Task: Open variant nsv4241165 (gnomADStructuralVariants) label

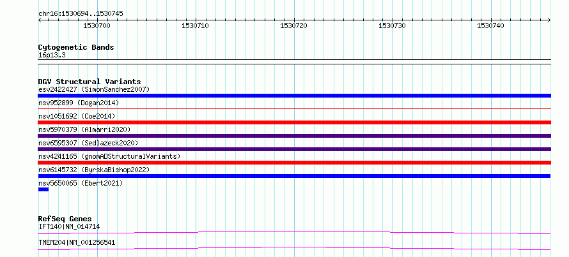Action: (x=109, y=156)
